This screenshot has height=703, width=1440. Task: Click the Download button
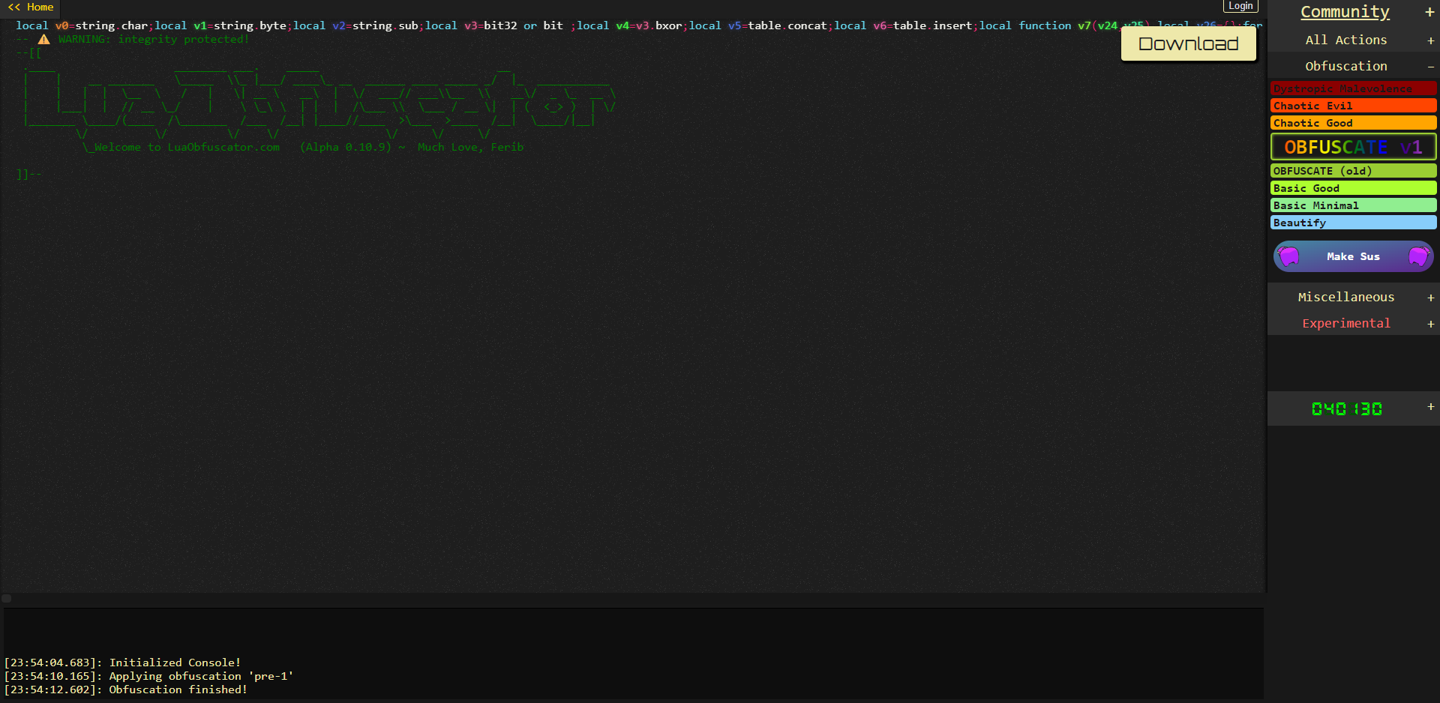pos(1188,43)
